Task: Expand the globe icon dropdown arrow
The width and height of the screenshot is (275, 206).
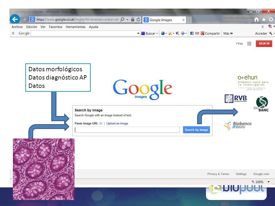Action: pos(166,33)
